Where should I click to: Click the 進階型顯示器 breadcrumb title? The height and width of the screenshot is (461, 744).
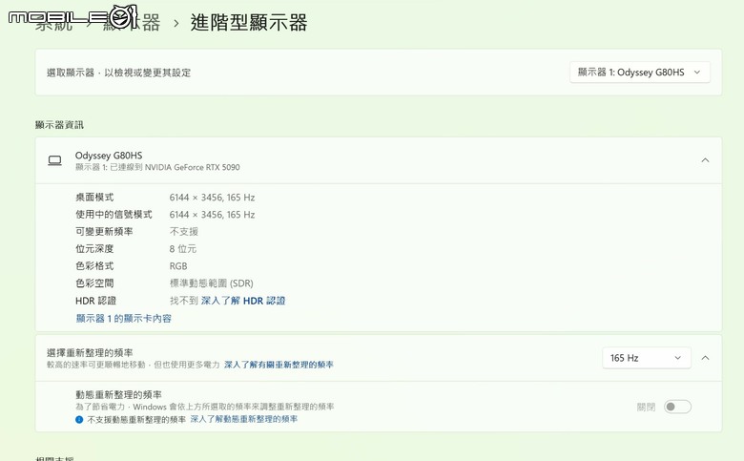click(x=249, y=22)
